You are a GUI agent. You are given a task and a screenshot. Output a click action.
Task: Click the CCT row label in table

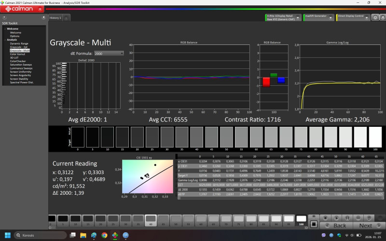pos(180,185)
